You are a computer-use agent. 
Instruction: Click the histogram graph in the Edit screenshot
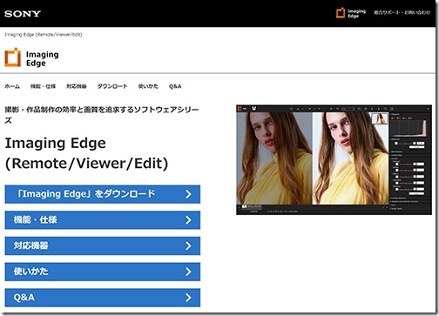[409, 128]
